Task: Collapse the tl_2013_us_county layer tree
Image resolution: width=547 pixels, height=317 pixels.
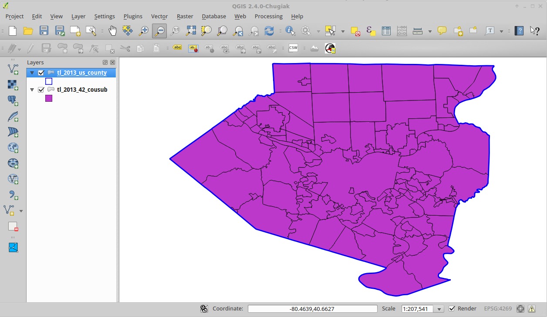Action: (32, 73)
